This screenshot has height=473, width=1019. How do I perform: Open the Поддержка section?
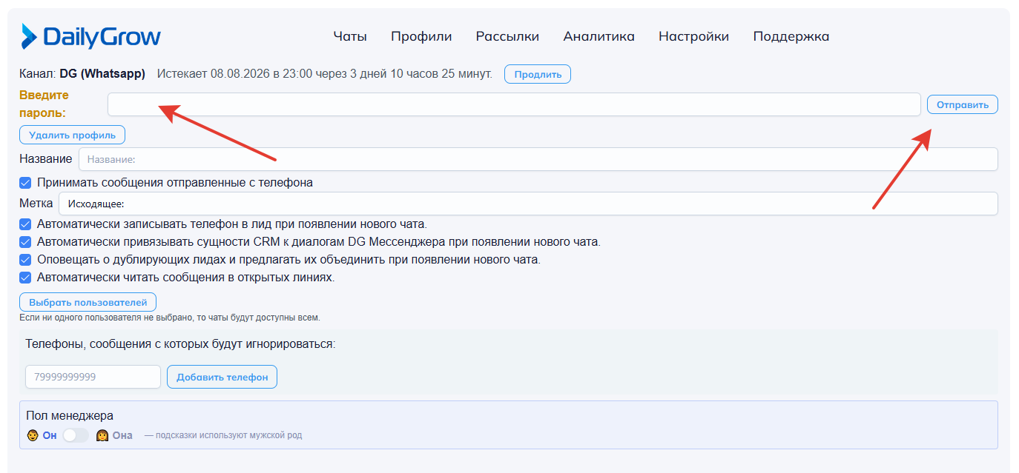pyautogui.click(x=791, y=36)
